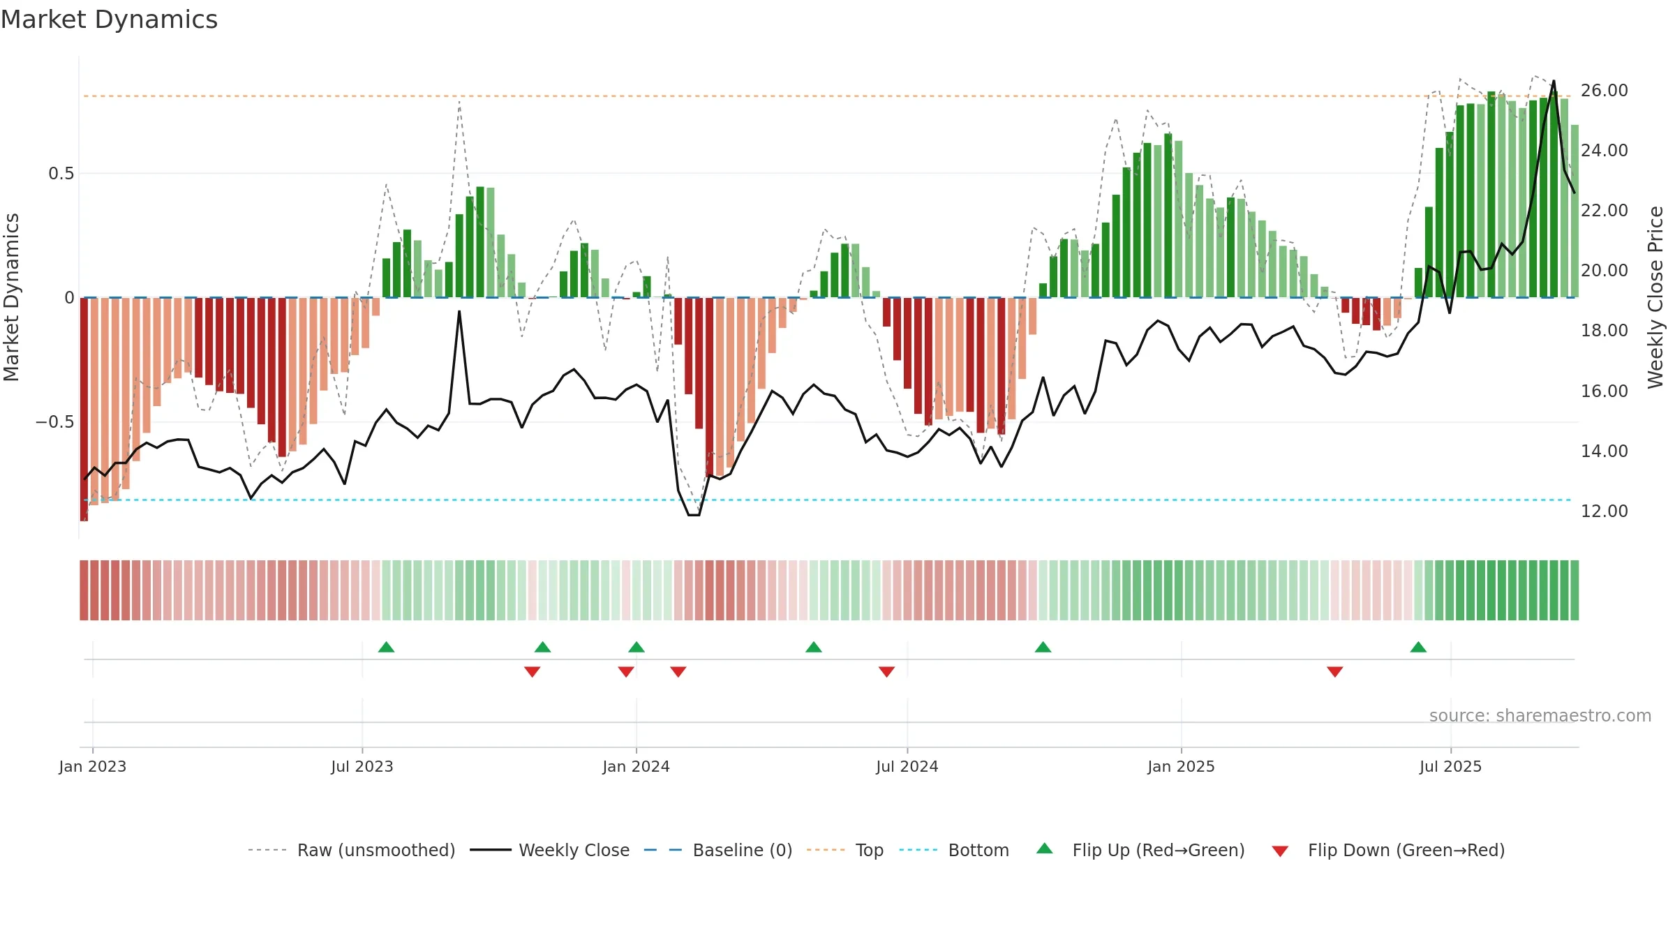1675x942 pixels.
Task: Select the red Flip Down triangle just after Jan 2024
Action: 678,672
